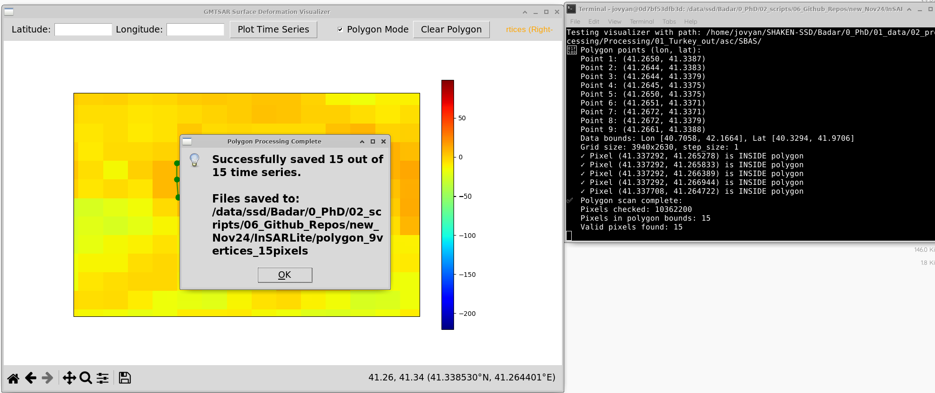The height and width of the screenshot is (393, 935).
Task: Toggle the Polygon Mode checkbox
Action: tap(340, 29)
